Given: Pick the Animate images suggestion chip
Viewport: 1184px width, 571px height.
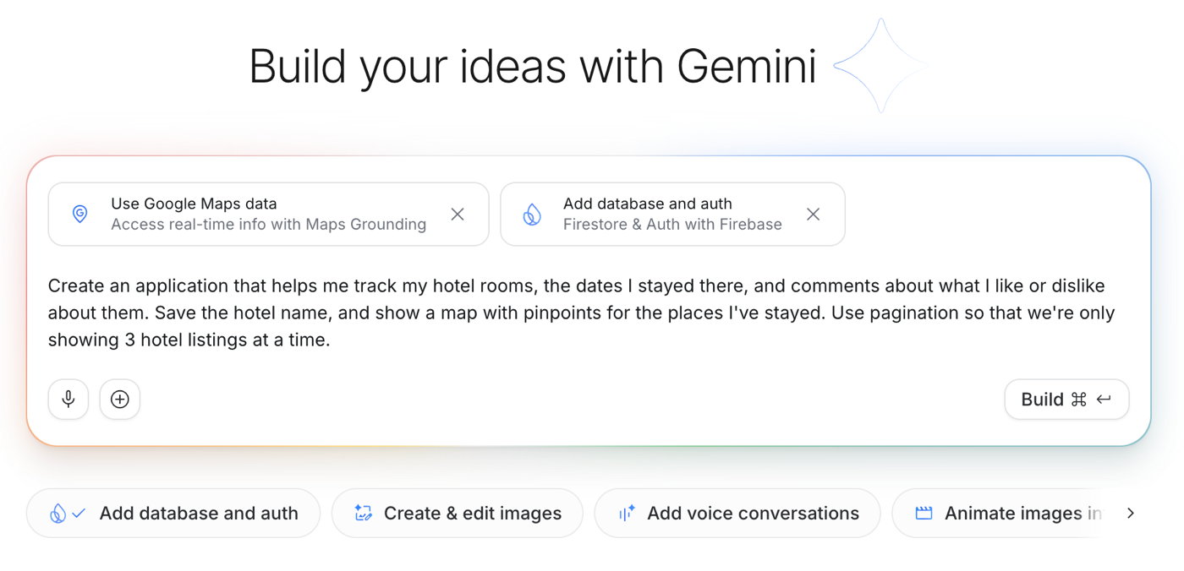Looking at the screenshot, I should point(1011,513).
